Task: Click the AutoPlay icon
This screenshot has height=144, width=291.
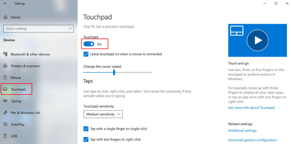Action: point(5,124)
